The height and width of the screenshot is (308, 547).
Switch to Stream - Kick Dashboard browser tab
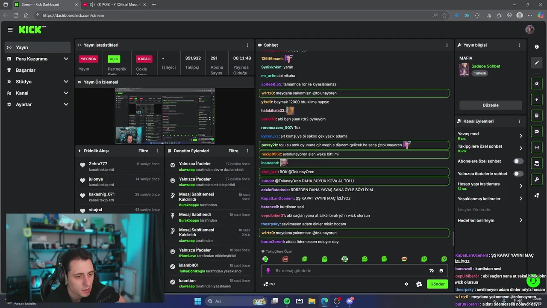click(x=46, y=5)
